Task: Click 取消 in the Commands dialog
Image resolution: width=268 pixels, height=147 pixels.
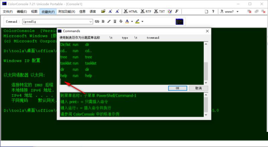Action: tap(199, 88)
